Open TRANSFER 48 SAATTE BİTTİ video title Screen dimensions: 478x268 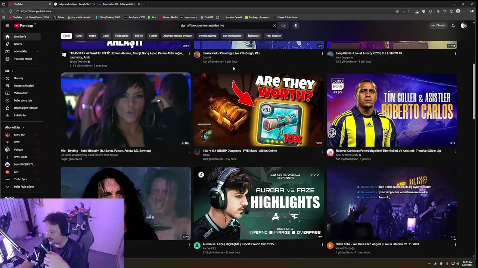coord(126,55)
